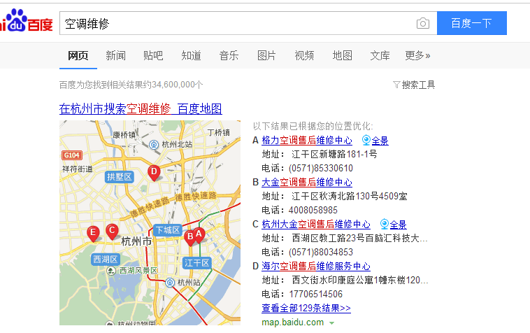530x333 pixels.
Task: Expand the arrow next to map.baidu.com
Action: 331,323
